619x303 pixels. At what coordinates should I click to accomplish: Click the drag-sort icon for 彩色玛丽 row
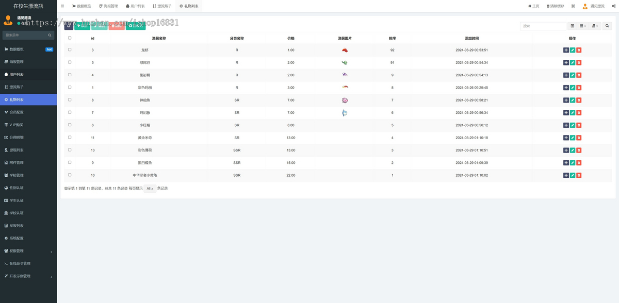[x=566, y=88]
